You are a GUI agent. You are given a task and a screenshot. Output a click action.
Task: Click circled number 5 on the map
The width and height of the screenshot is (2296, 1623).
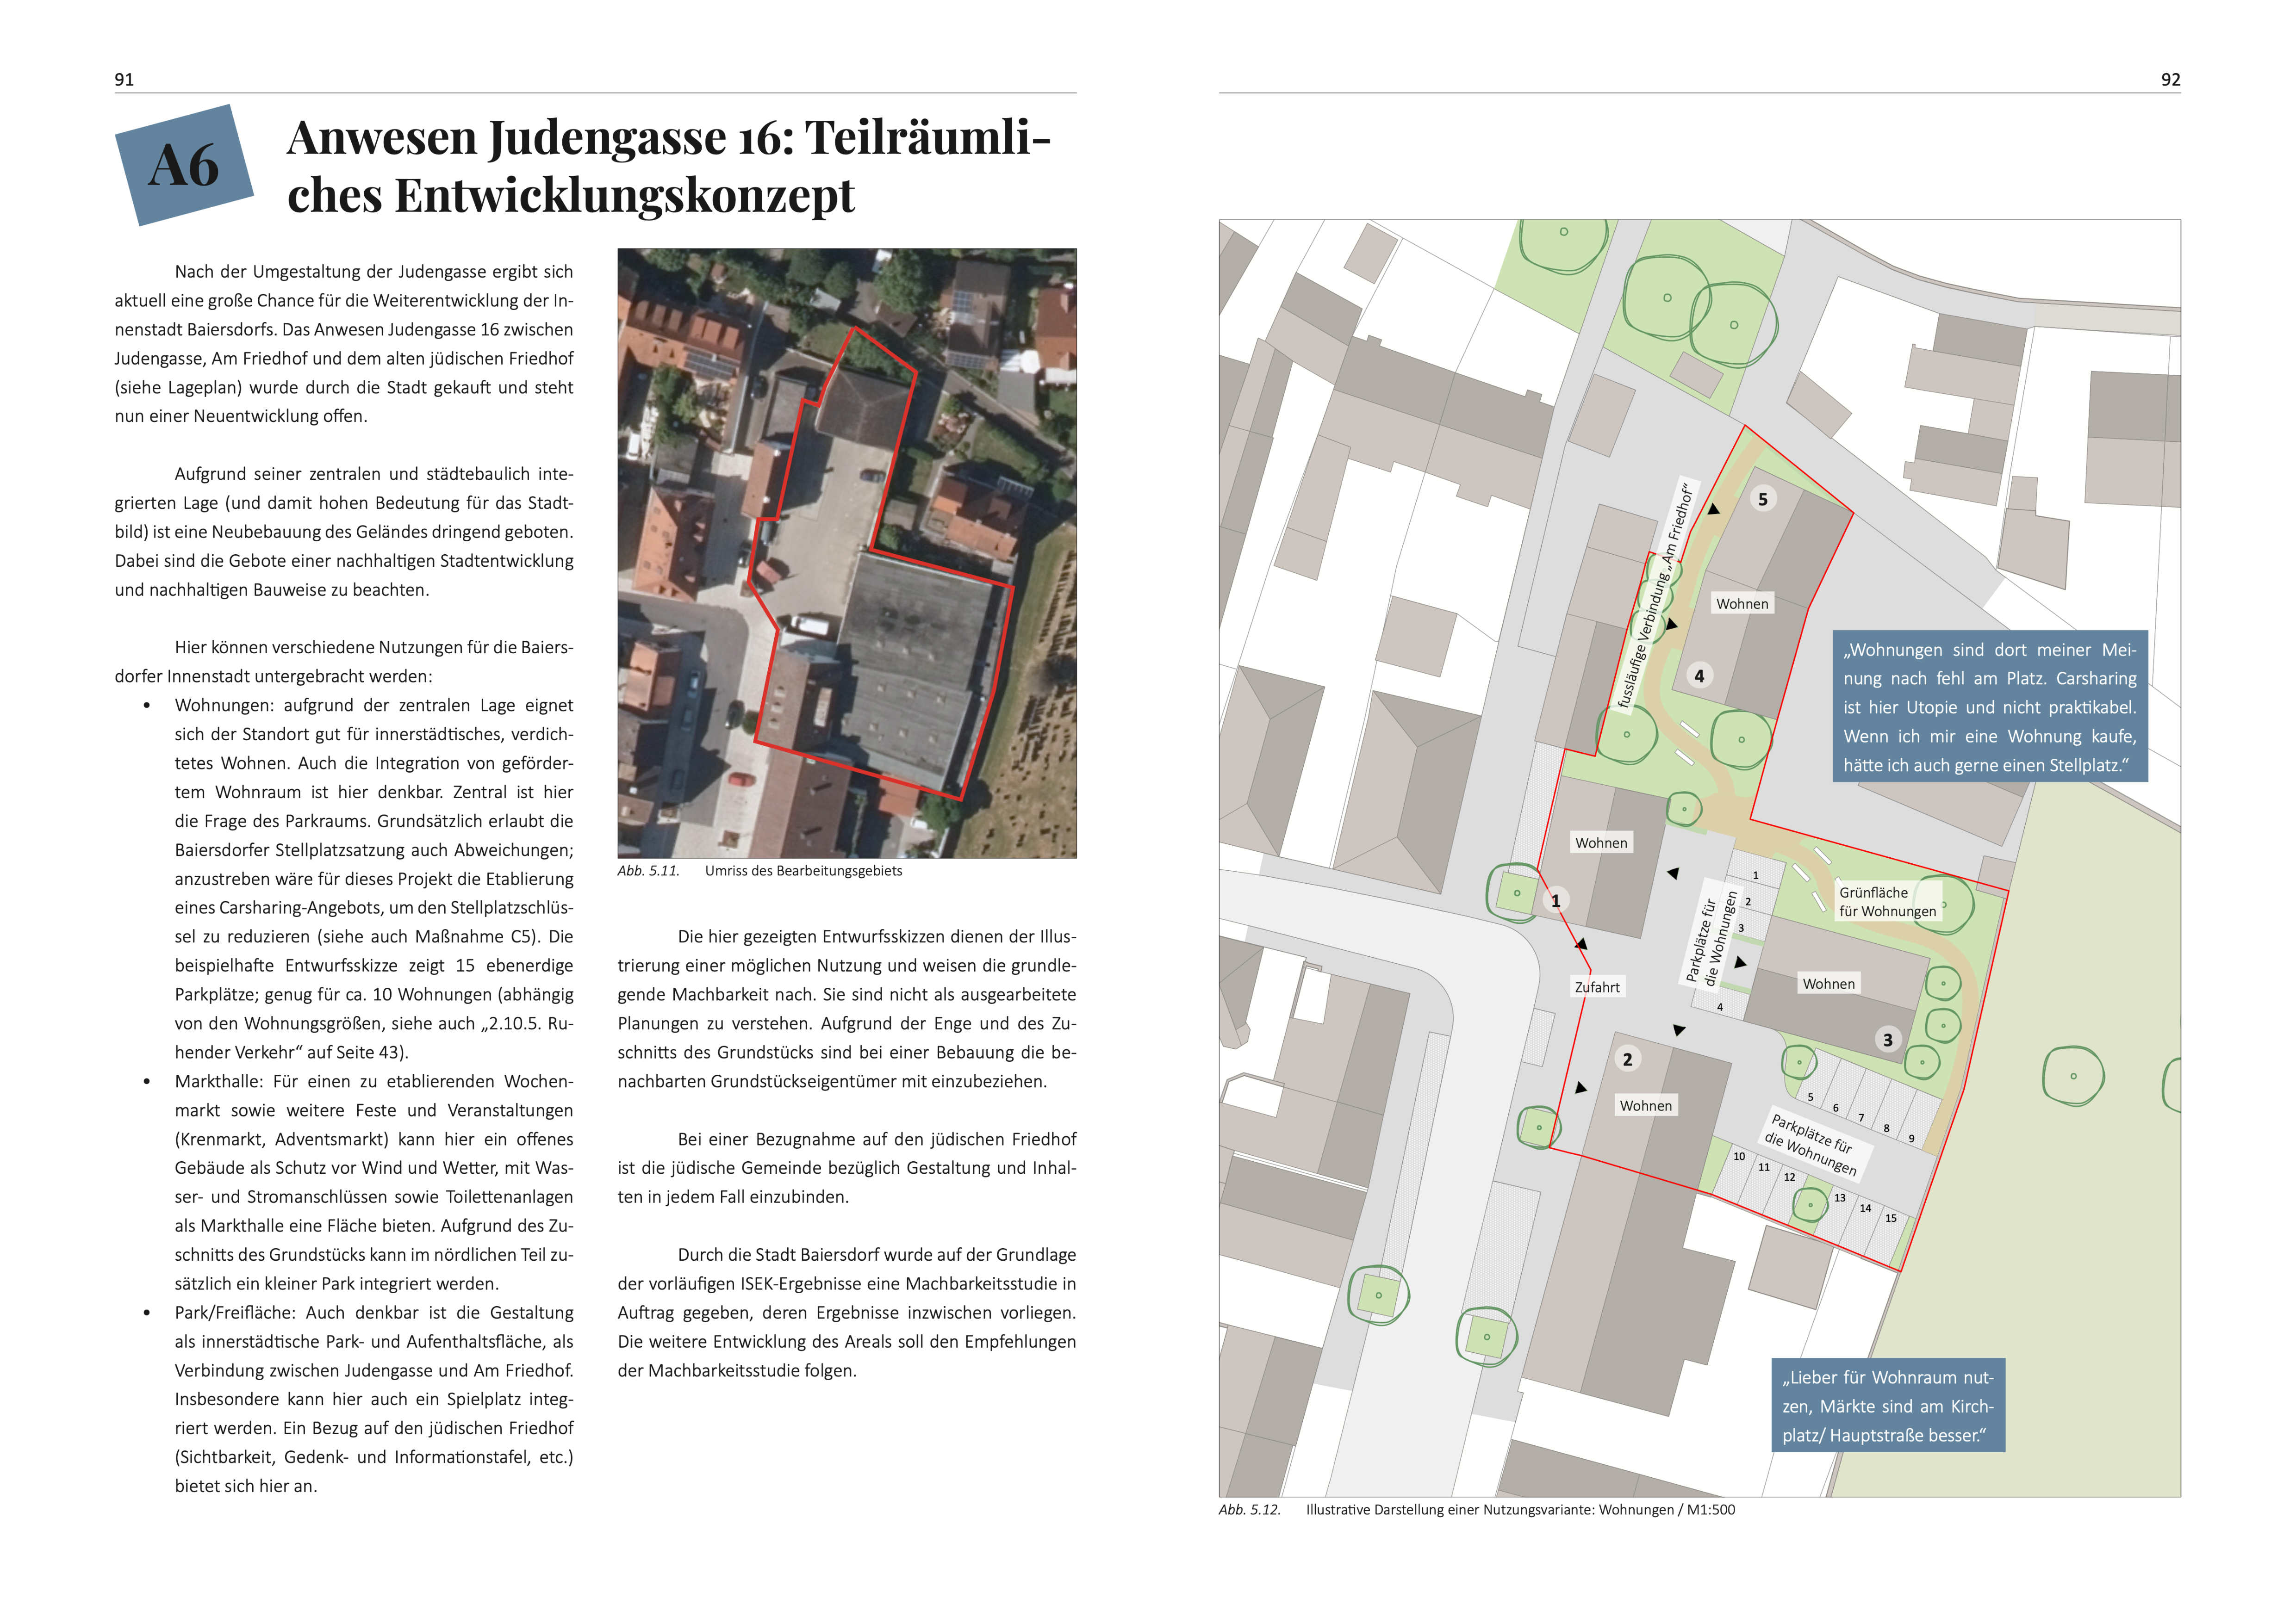pyautogui.click(x=1763, y=499)
